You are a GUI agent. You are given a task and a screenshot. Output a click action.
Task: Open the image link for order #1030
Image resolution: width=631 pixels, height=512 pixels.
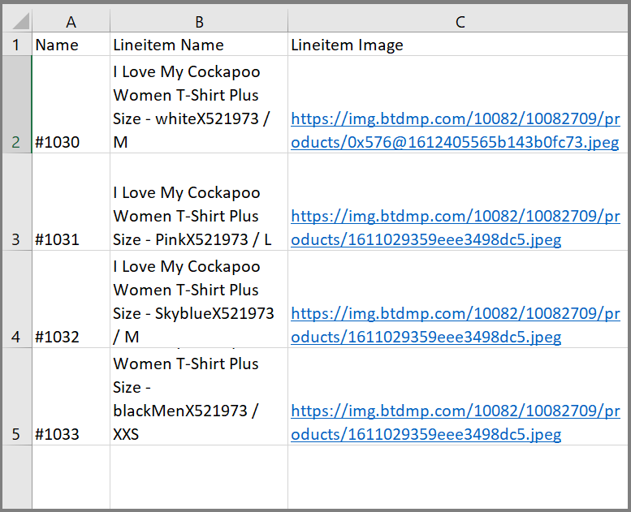point(455,131)
